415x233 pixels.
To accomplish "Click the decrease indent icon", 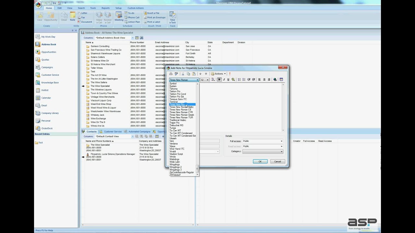I will pos(249,80).
